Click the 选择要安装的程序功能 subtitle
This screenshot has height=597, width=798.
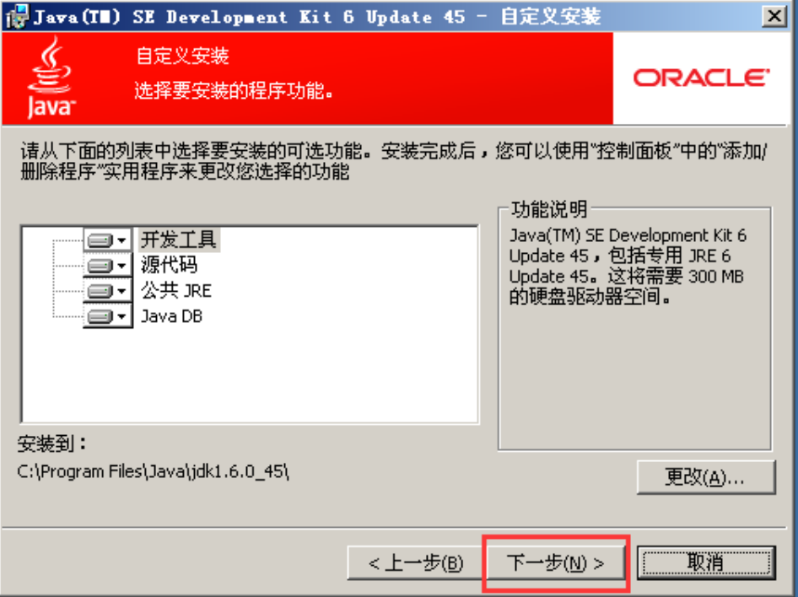(x=235, y=91)
